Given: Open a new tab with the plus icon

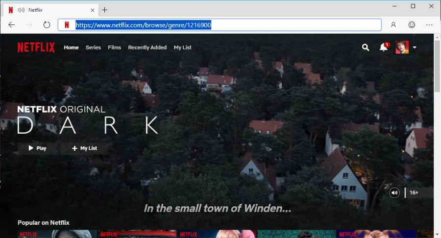Looking at the screenshot, I should 105,10.
